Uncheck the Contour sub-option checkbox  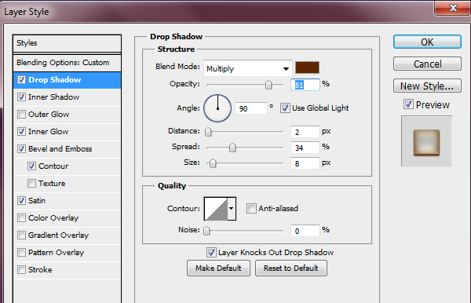coord(31,166)
